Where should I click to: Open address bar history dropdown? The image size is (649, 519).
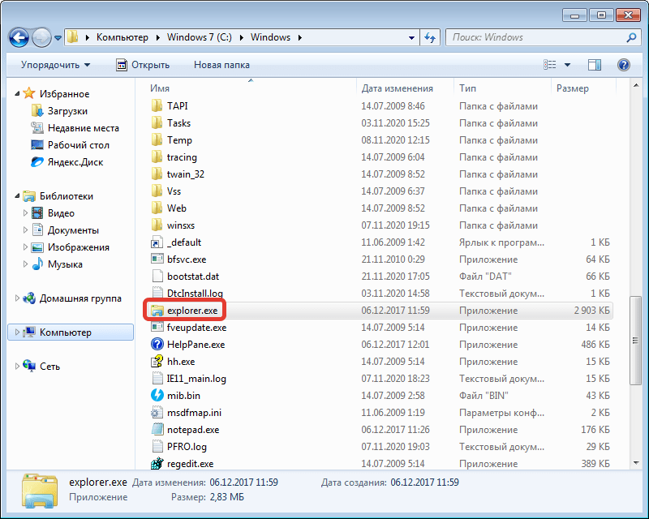(x=411, y=37)
